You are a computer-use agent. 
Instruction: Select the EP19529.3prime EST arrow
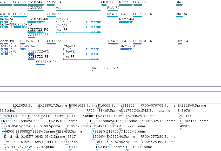(x=66, y=129)
